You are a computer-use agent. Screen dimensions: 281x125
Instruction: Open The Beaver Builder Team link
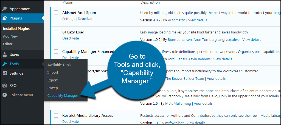[185, 78]
